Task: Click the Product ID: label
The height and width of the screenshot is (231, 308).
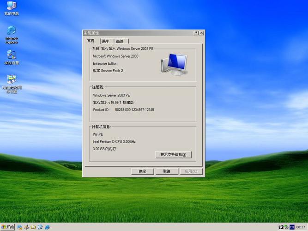Action: tap(101, 109)
